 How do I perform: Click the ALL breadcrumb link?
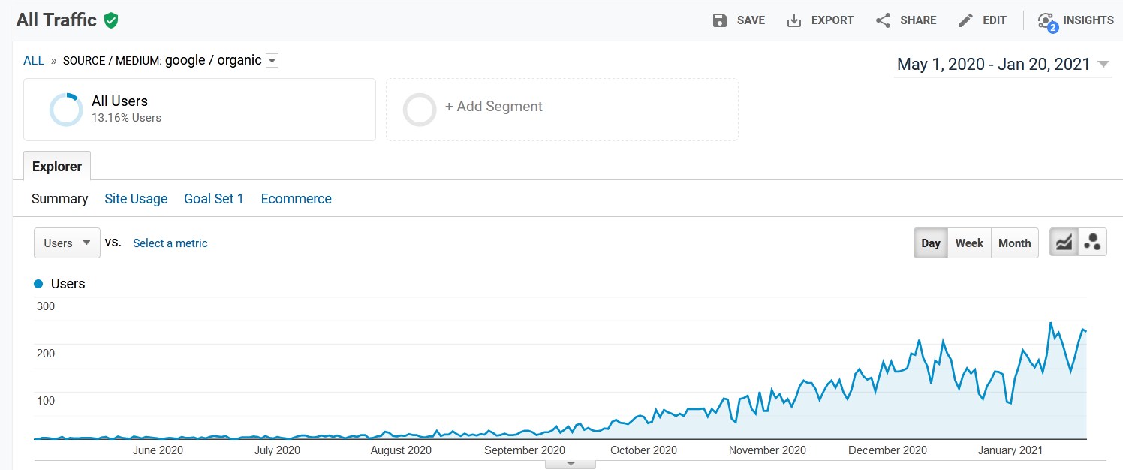(x=34, y=61)
